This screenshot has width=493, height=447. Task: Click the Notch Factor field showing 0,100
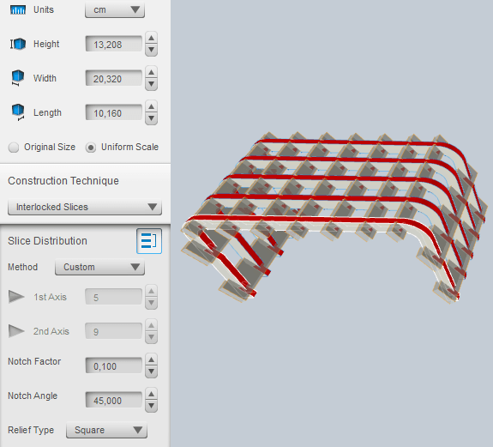pyautogui.click(x=113, y=365)
